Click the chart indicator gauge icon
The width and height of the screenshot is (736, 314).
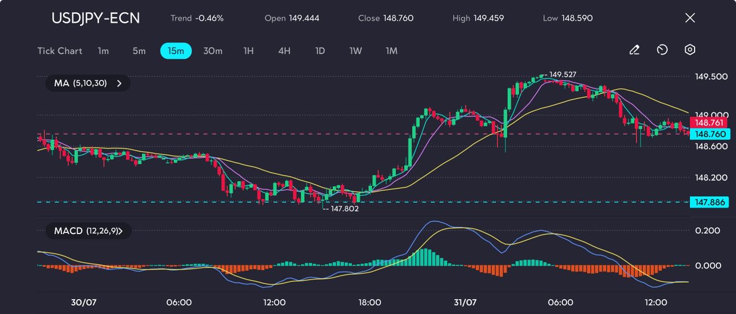pyautogui.click(x=662, y=50)
